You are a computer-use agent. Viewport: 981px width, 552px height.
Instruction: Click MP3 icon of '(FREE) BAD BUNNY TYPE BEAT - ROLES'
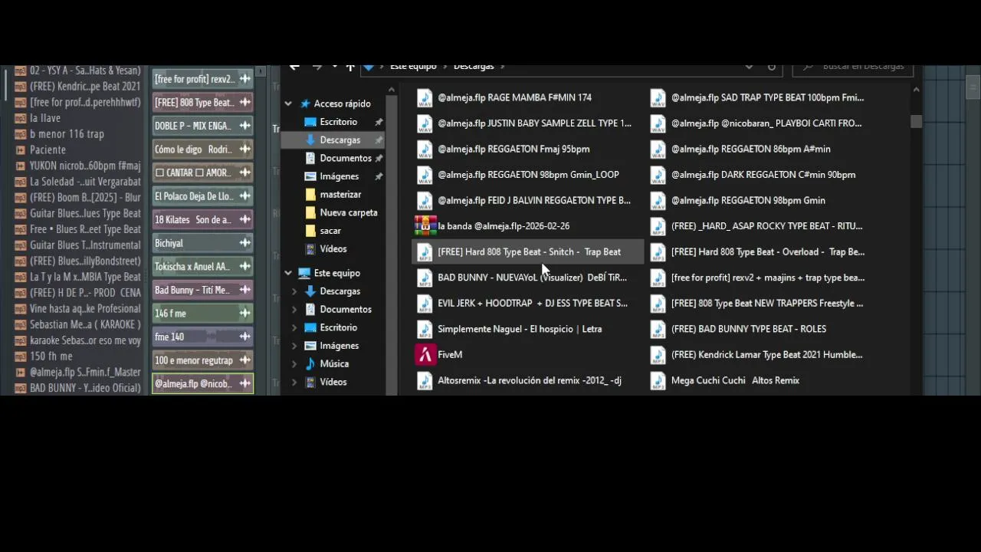point(658,329)
